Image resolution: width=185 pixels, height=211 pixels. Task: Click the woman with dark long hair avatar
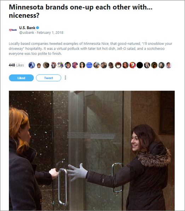click(82, 65)
